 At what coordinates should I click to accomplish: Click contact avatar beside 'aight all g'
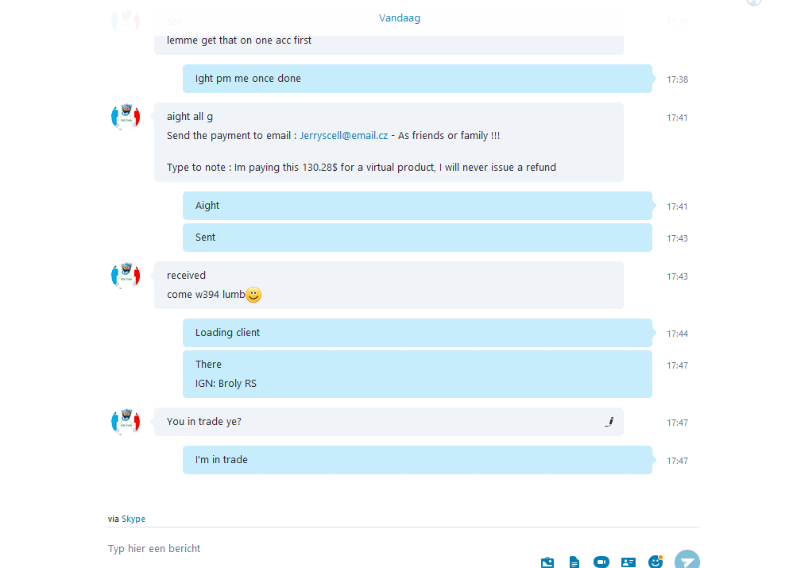[x=126, y=118]
